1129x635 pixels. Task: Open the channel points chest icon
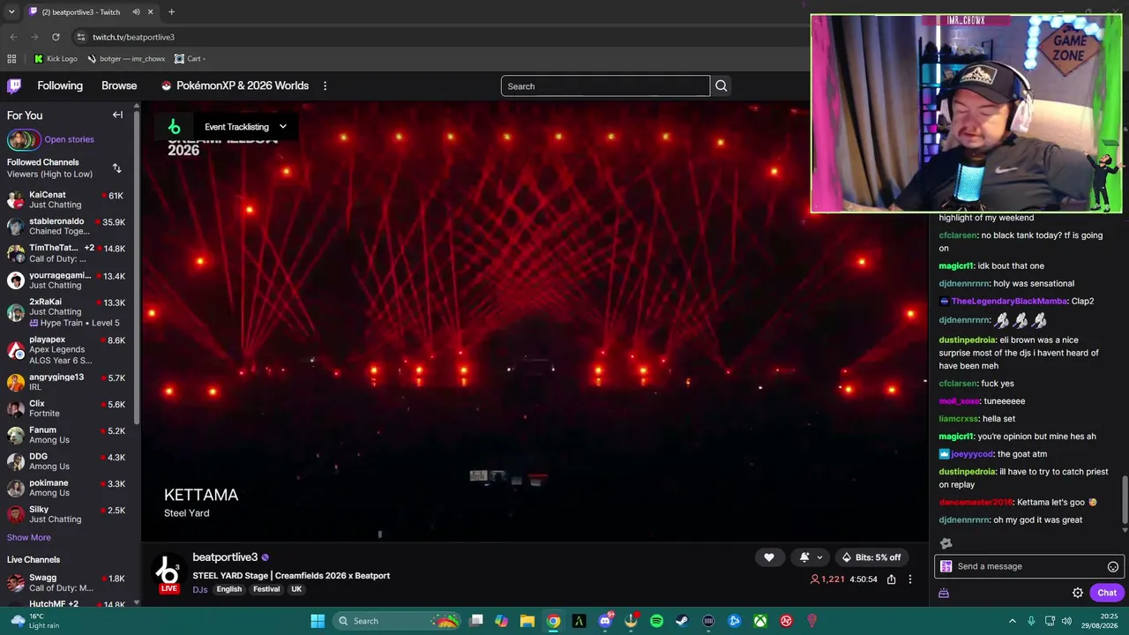point(944,593)
